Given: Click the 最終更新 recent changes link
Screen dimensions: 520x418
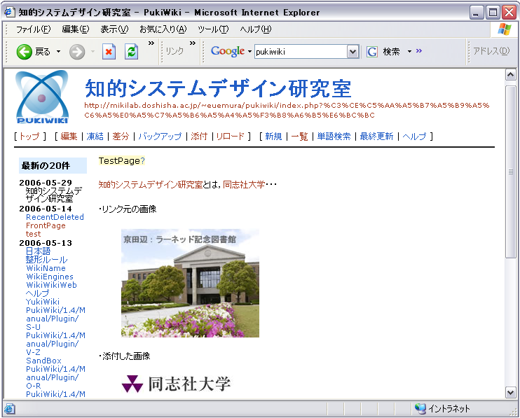Looking at the screenshot, I should (376, 136).
